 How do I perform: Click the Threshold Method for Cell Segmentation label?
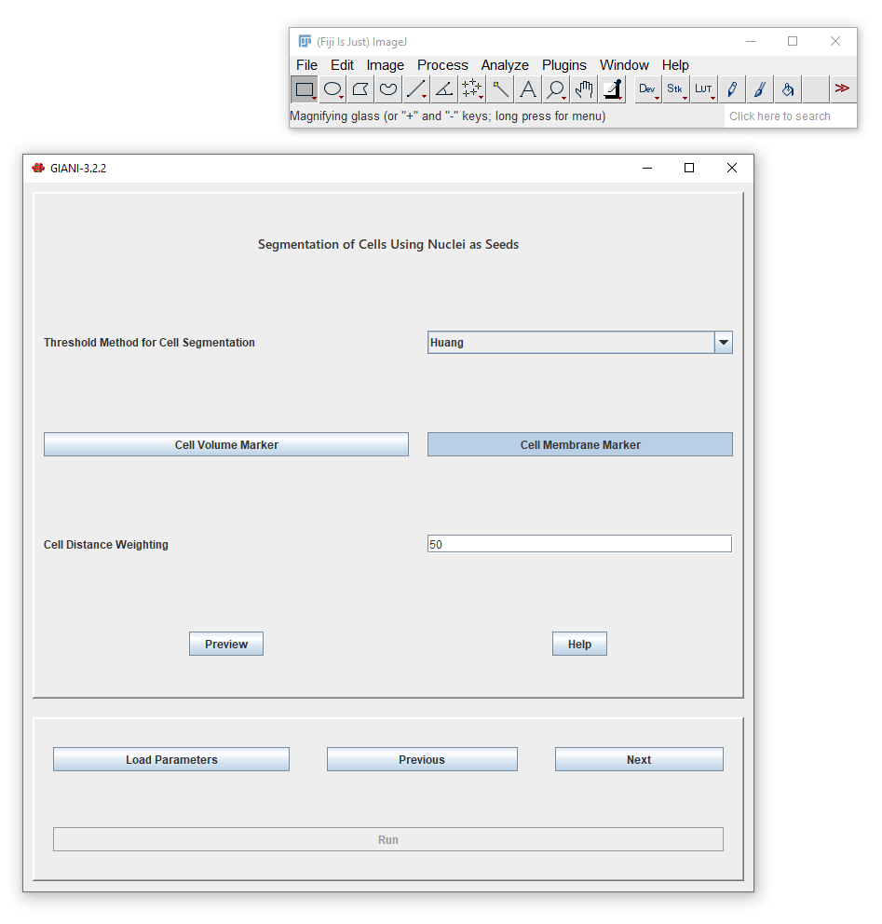[149, 343]
